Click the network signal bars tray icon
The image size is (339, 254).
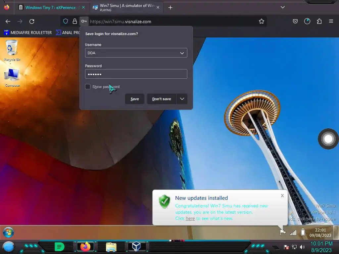[293, 233]
